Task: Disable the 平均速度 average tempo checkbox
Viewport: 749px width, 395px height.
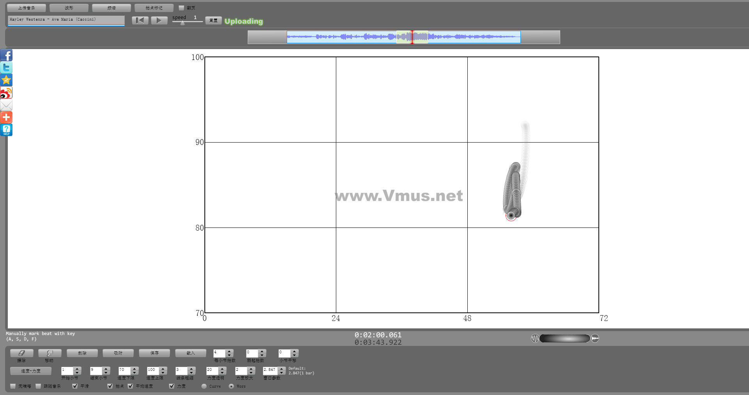Action: click(130, 386)
